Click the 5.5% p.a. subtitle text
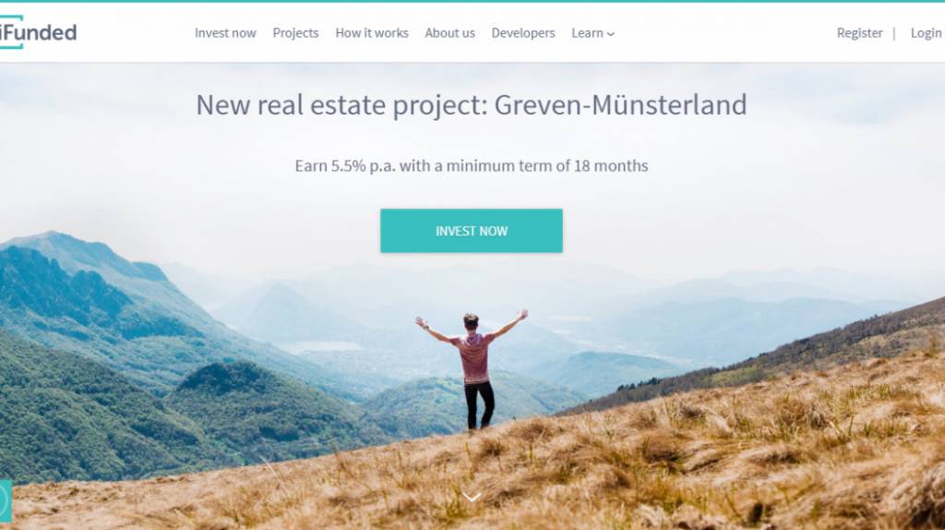945x530 pixels. click(472, 166)
